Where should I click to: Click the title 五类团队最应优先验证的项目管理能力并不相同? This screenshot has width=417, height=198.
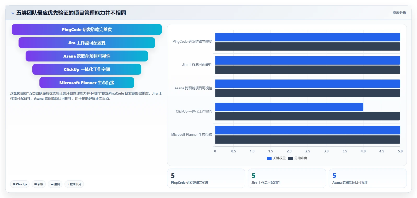point(71,13)
